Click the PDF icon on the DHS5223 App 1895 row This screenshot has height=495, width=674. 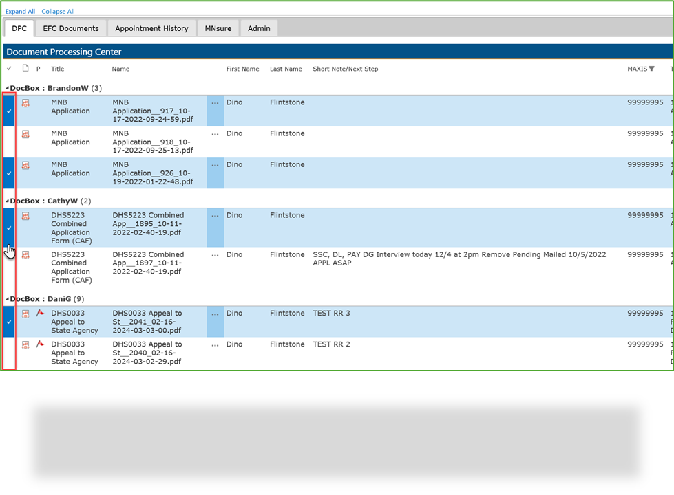tap(25, 215)
